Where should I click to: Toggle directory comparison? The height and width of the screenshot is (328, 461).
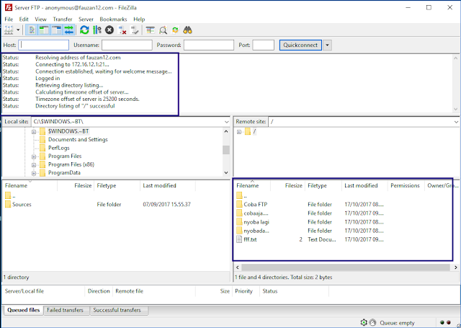[x=163, y=30]
